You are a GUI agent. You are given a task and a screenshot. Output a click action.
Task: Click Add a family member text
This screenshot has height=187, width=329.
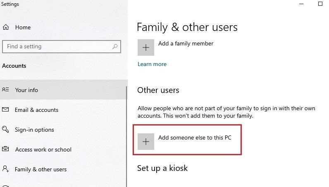tap(186, 43)
